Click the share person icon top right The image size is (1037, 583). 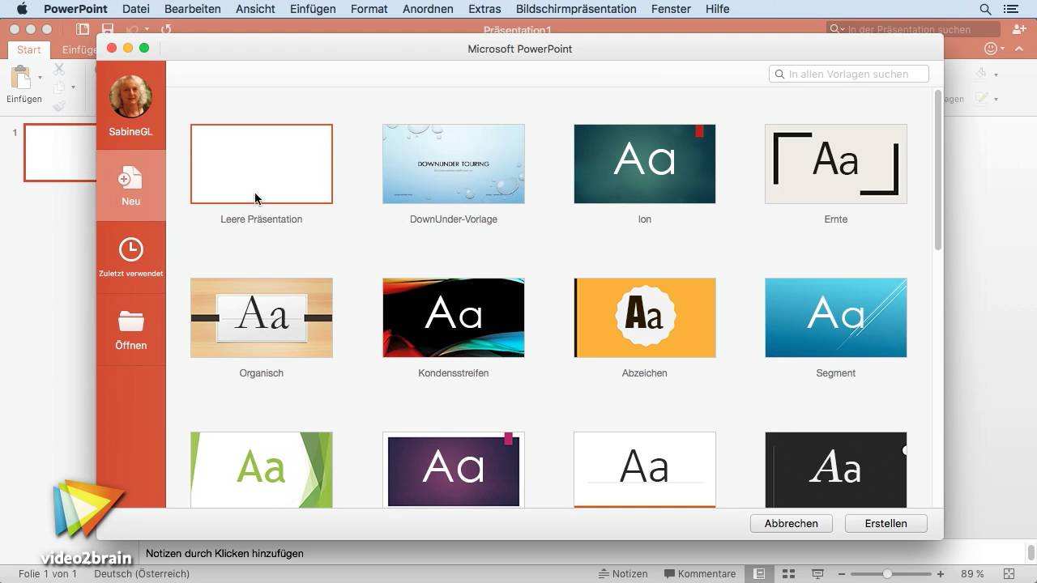[1018, 29]
